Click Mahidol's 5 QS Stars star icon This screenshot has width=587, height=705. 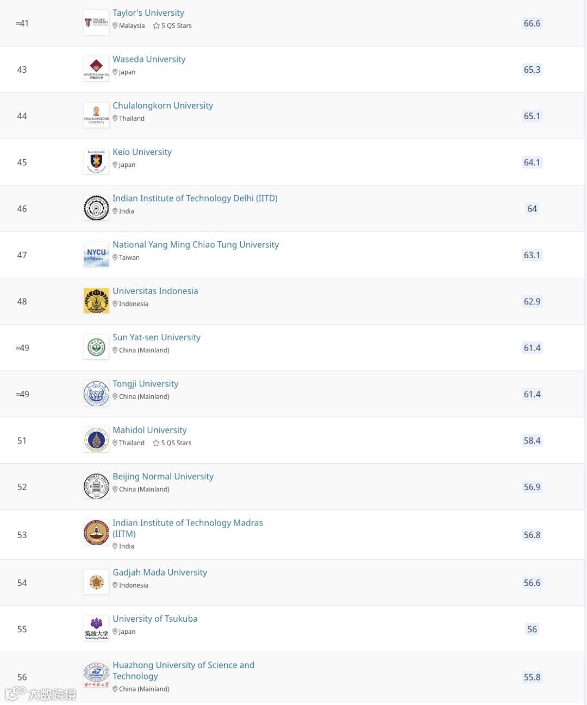(156, 443)
